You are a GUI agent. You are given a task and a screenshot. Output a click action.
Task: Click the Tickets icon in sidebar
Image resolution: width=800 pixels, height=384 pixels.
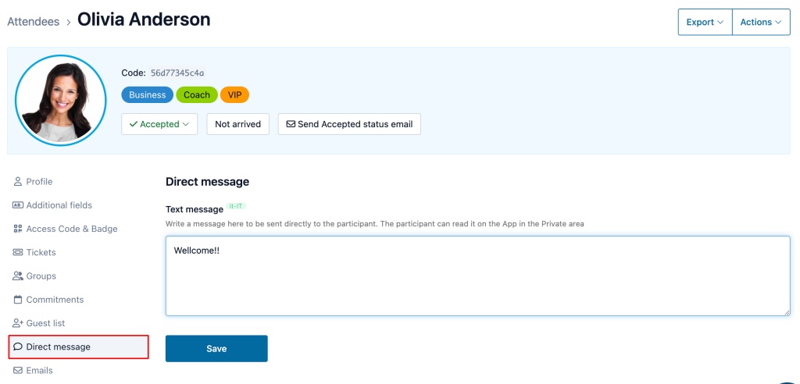pyautogui.click(x=18, y=253)
